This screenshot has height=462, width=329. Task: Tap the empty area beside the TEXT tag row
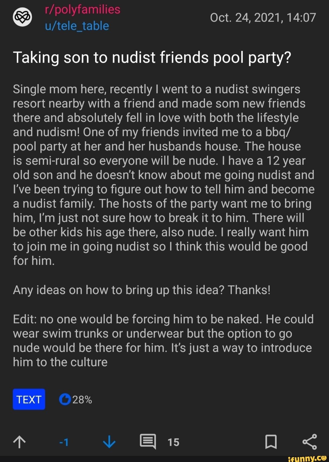[207, 399]
